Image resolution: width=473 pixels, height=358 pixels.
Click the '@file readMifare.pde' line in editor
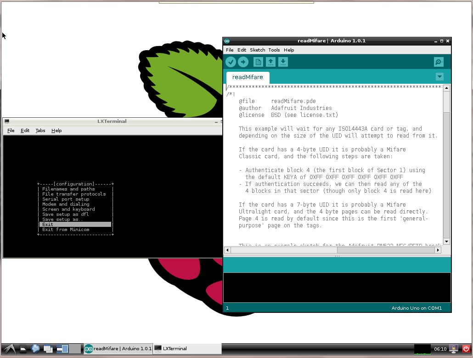point(277,101)
